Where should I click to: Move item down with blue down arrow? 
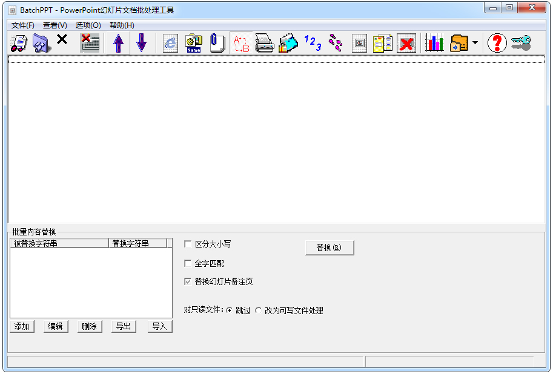[141, 43]
